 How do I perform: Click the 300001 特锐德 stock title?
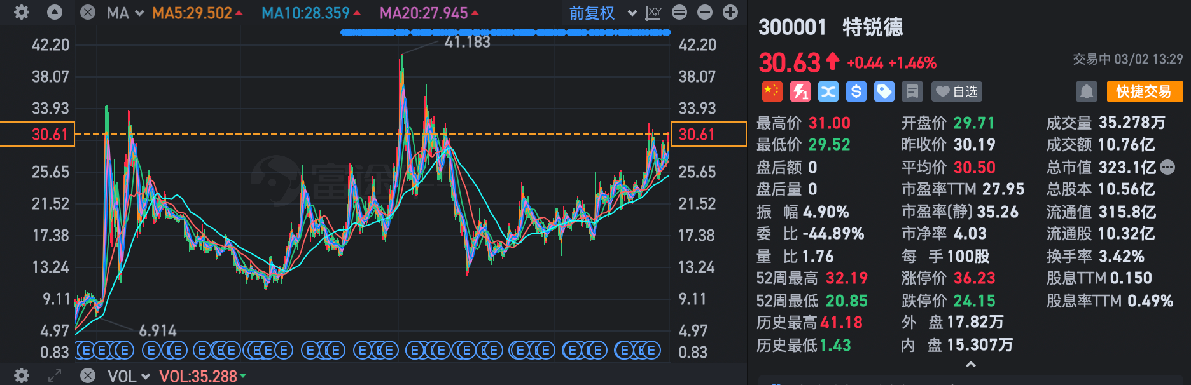pos(831,27)
